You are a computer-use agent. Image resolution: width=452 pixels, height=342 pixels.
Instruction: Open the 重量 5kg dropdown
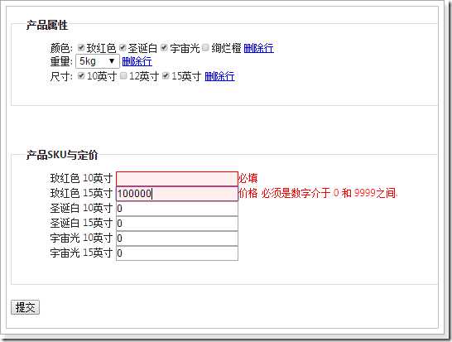point(98,61)
